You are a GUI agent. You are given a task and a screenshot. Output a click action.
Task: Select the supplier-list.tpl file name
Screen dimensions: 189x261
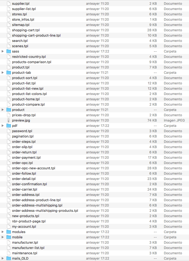click(24, 9)
